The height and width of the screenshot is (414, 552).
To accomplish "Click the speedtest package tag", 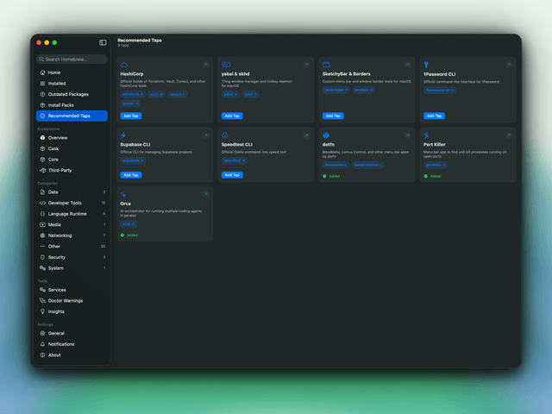I will 235,160.
